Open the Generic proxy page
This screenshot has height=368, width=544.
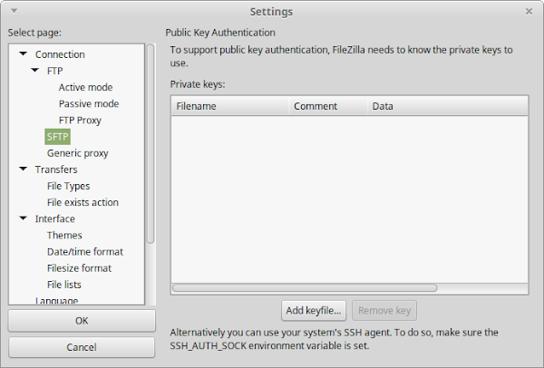point(78,153)
